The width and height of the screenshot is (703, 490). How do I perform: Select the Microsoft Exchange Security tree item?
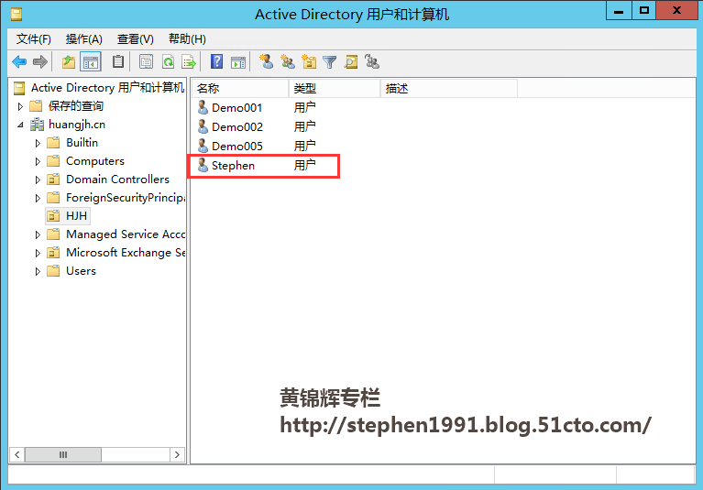(x=126, y=253)
